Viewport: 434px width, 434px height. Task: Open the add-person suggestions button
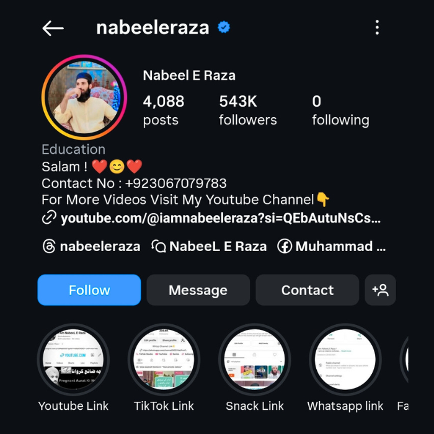coord(380,290)
